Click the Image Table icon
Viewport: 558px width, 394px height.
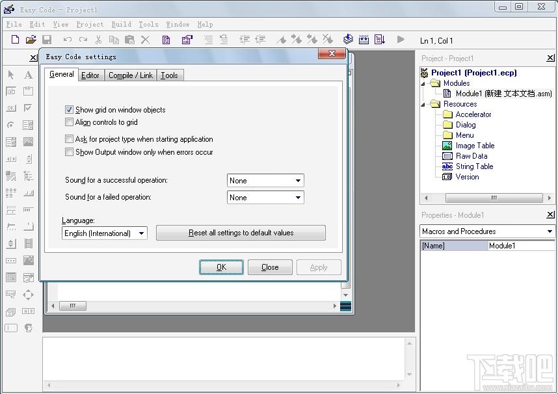coord(447,146)
